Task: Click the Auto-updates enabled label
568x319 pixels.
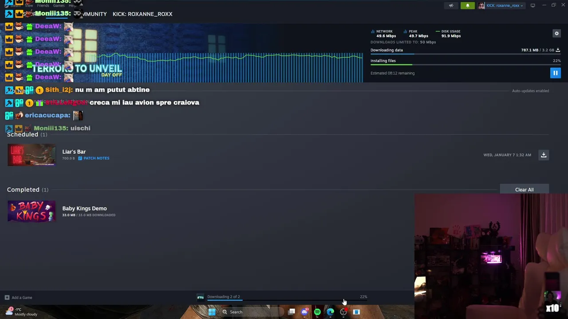Action: pos(530,91)
